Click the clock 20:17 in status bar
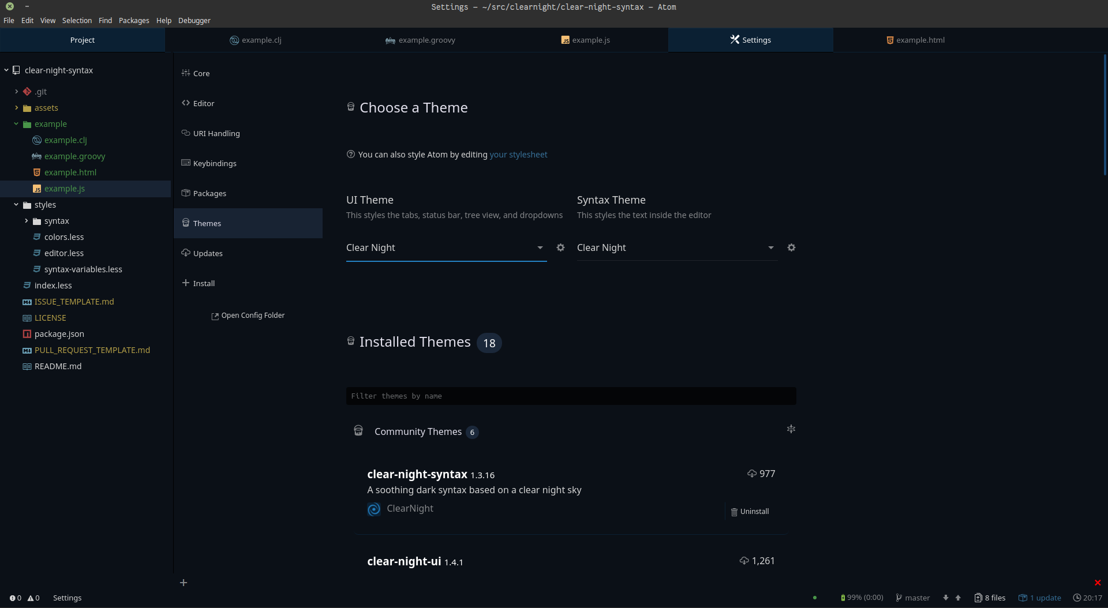The height and width of the screenshot is (608, 1108). (1087, 598)
